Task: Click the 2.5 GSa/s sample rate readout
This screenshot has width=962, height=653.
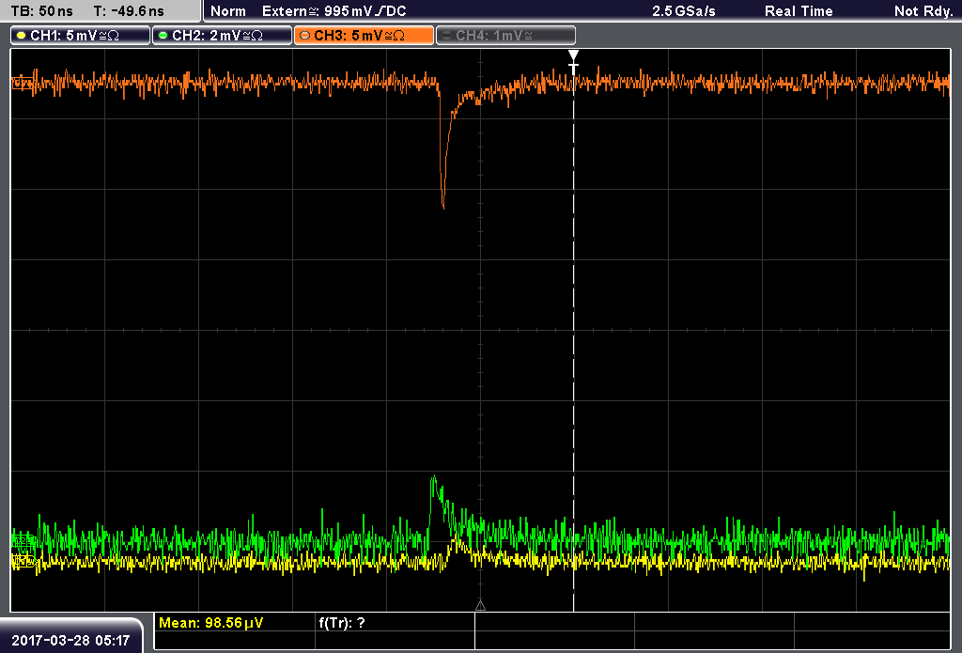Action: (684, 11)
